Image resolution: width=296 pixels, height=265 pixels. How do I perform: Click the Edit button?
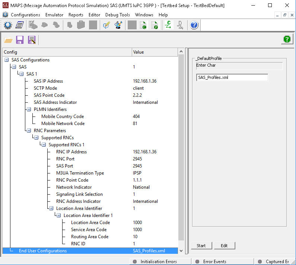point(224,246)
